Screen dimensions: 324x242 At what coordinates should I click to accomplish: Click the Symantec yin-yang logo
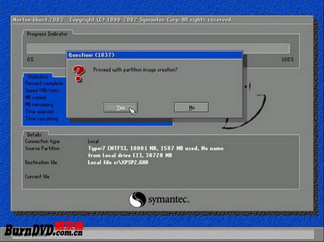point(137,199)
